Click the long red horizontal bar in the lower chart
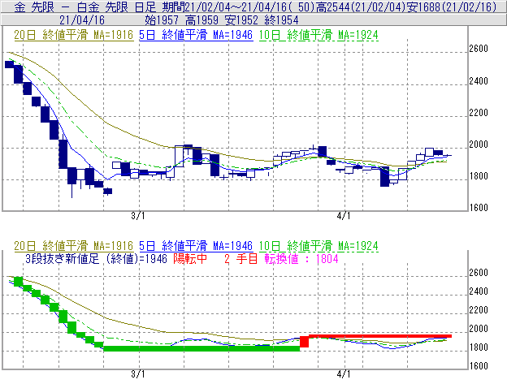The width and height of the screenshot is (507, 384). tap(380, 336)
